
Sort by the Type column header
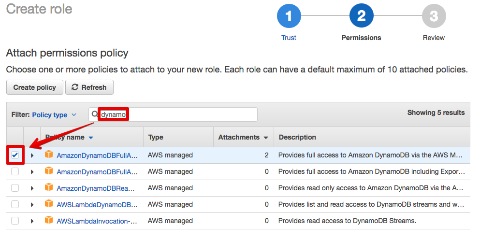[156, 137]
